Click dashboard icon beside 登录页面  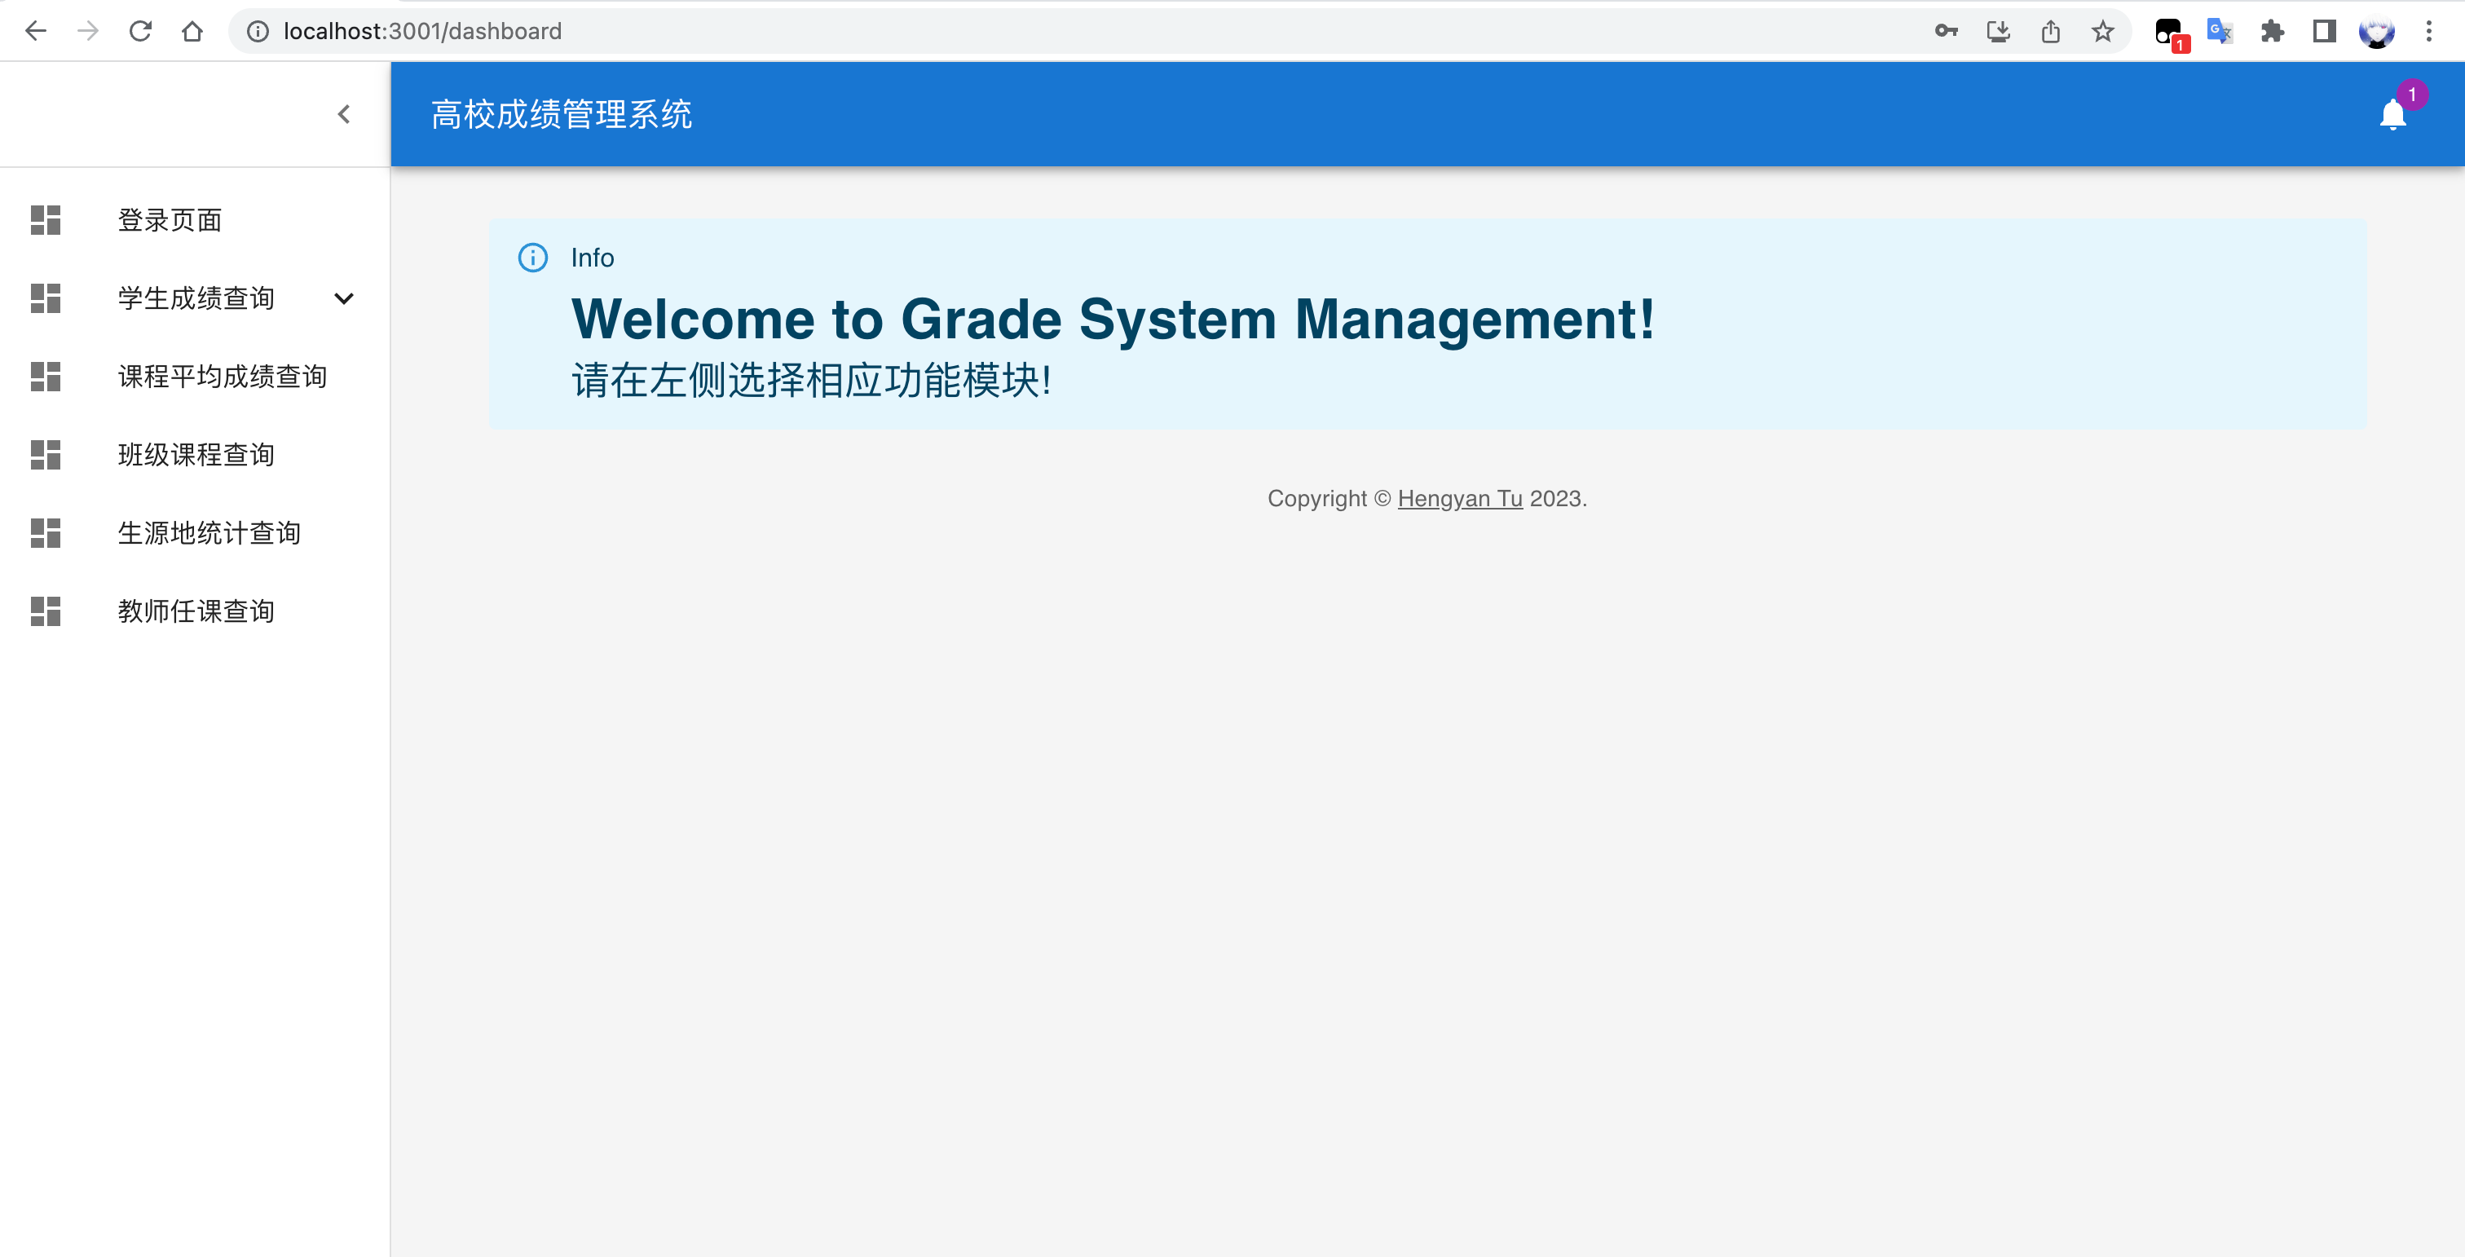pos(45,220)
